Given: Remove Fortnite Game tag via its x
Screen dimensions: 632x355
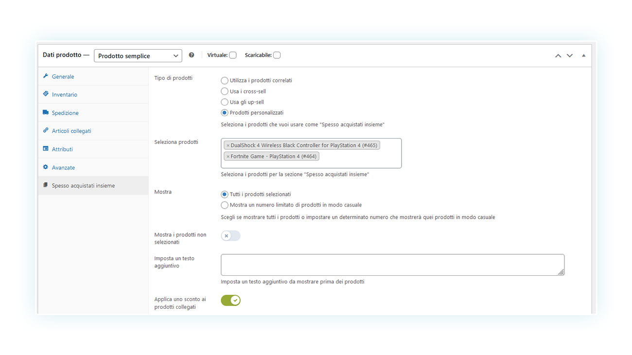Looking at the screenshot, I should [x=228, y=157].
